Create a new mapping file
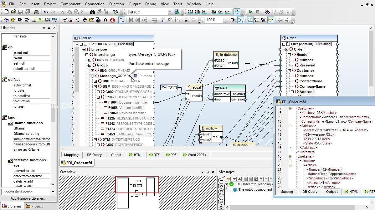This screenshot has width=375, height=210. click(x=7, y=12)
